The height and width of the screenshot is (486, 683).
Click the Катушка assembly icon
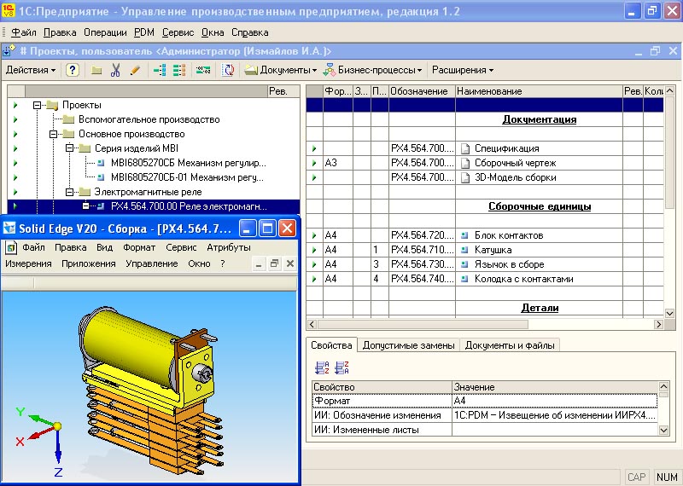click(464, 250)
